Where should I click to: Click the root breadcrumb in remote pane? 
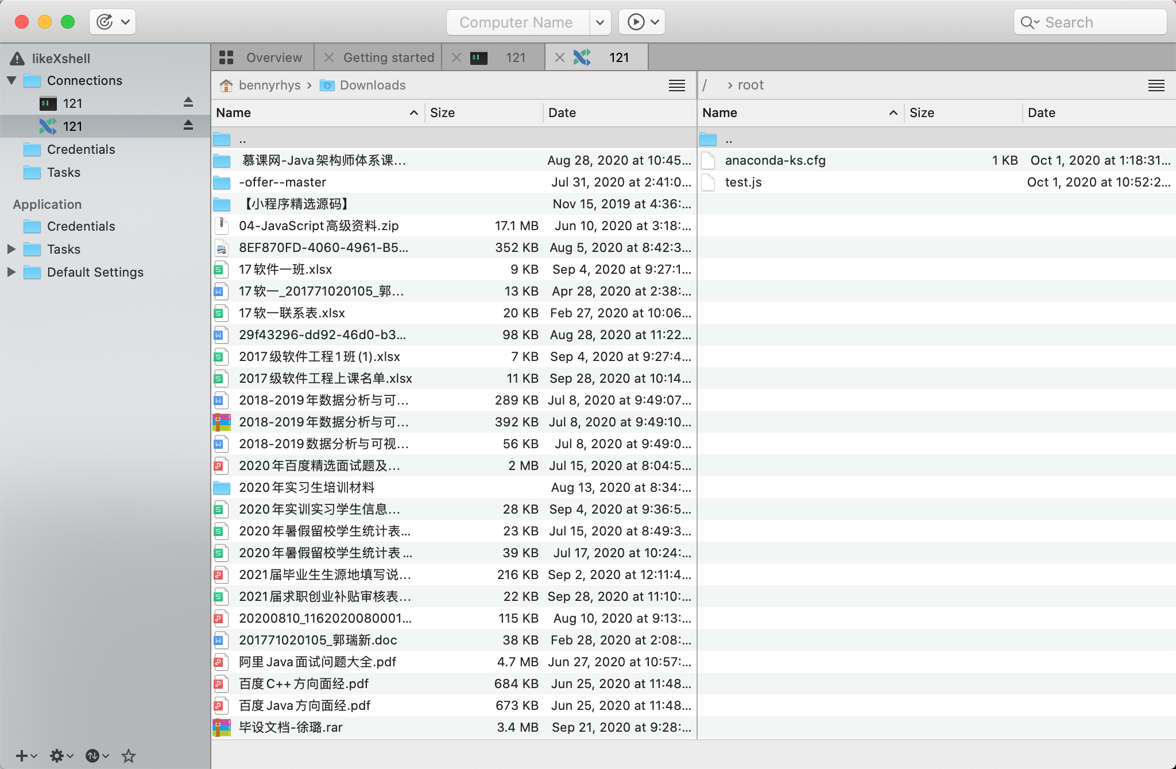[751, 85]
